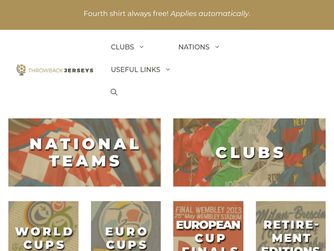334x251 pixels.
Task: Click the Euro Cups heading text
Action: [x=126, y=238]
